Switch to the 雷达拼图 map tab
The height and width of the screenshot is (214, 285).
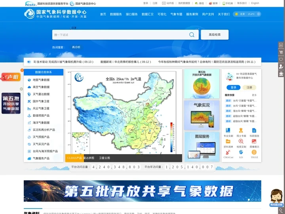(89, 158)
